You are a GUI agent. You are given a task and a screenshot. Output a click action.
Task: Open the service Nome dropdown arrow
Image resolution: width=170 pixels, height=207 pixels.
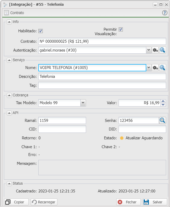(x=149, y=68)
